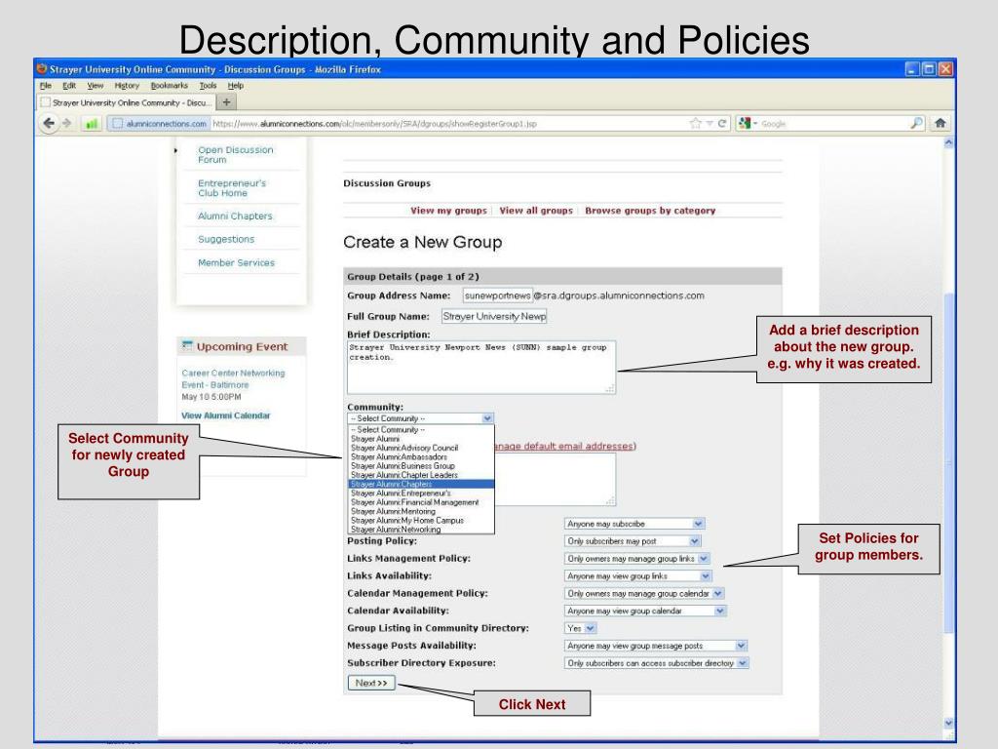998x749 pixels.
Task: Click the magnifier icon in search box
Action: tap(916, 123)
